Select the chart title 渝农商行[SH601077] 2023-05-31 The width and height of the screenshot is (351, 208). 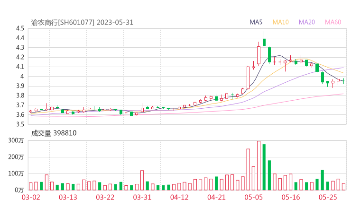(x=82, y=23)
